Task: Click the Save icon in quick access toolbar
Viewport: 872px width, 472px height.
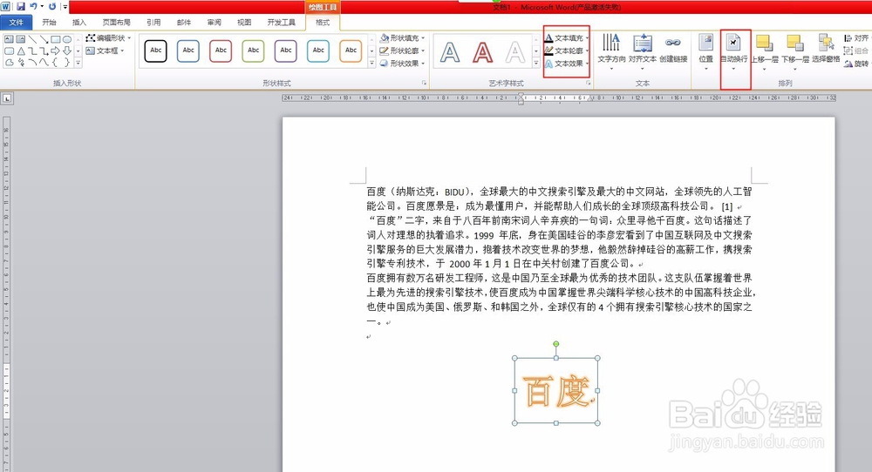Action: [21, 7]
